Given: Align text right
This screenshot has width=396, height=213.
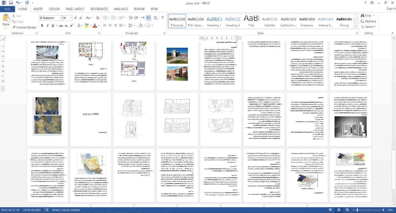Looking at the screenshot, I should pyautogui.click(x=115, y=25).
